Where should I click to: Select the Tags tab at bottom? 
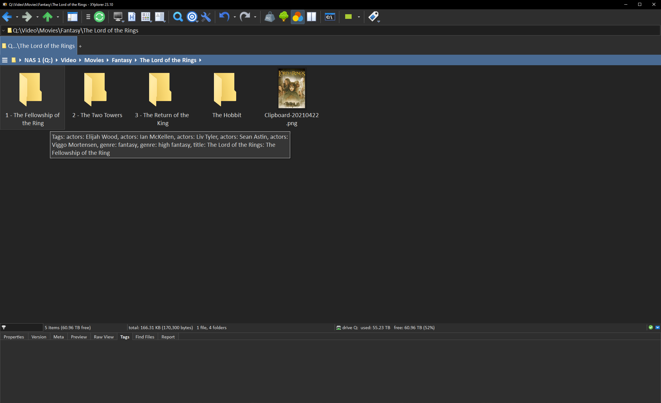pos(124,337)
